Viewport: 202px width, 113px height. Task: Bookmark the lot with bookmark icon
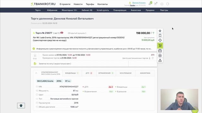[x=160, y=35]
